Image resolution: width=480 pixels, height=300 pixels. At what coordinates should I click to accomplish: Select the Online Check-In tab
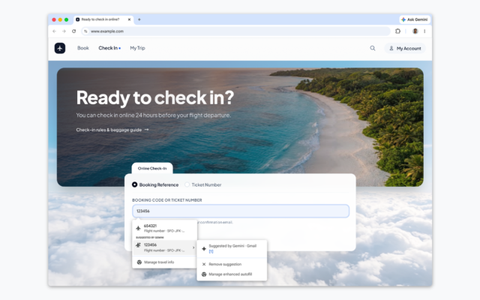[152, 168]
